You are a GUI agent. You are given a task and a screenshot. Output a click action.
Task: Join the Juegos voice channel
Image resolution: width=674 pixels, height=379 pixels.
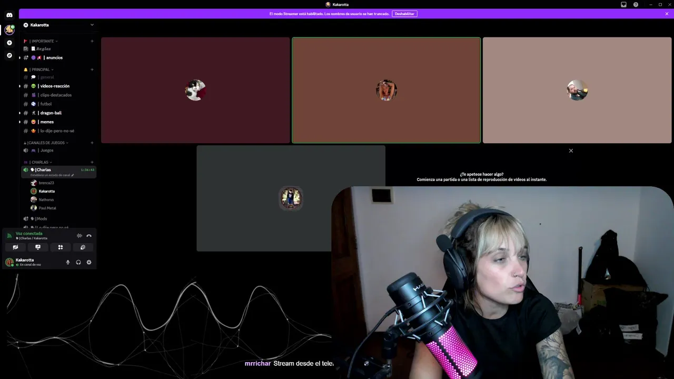pos(58,151)
